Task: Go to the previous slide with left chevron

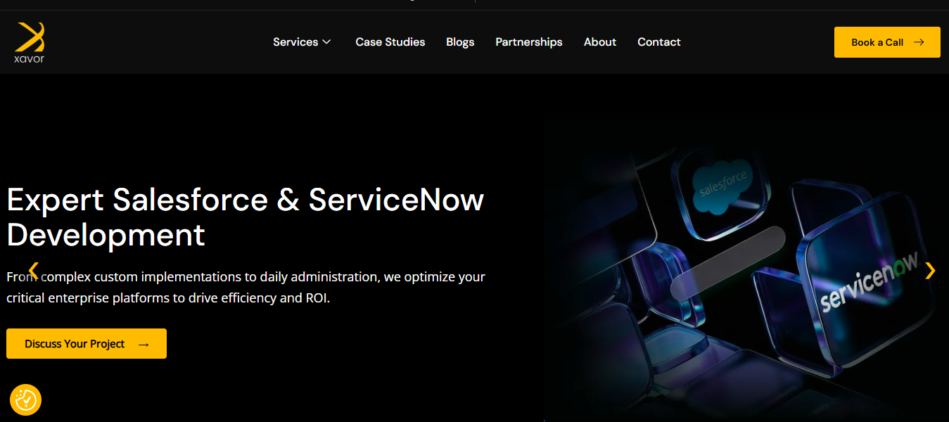Action: coord(33,269)
